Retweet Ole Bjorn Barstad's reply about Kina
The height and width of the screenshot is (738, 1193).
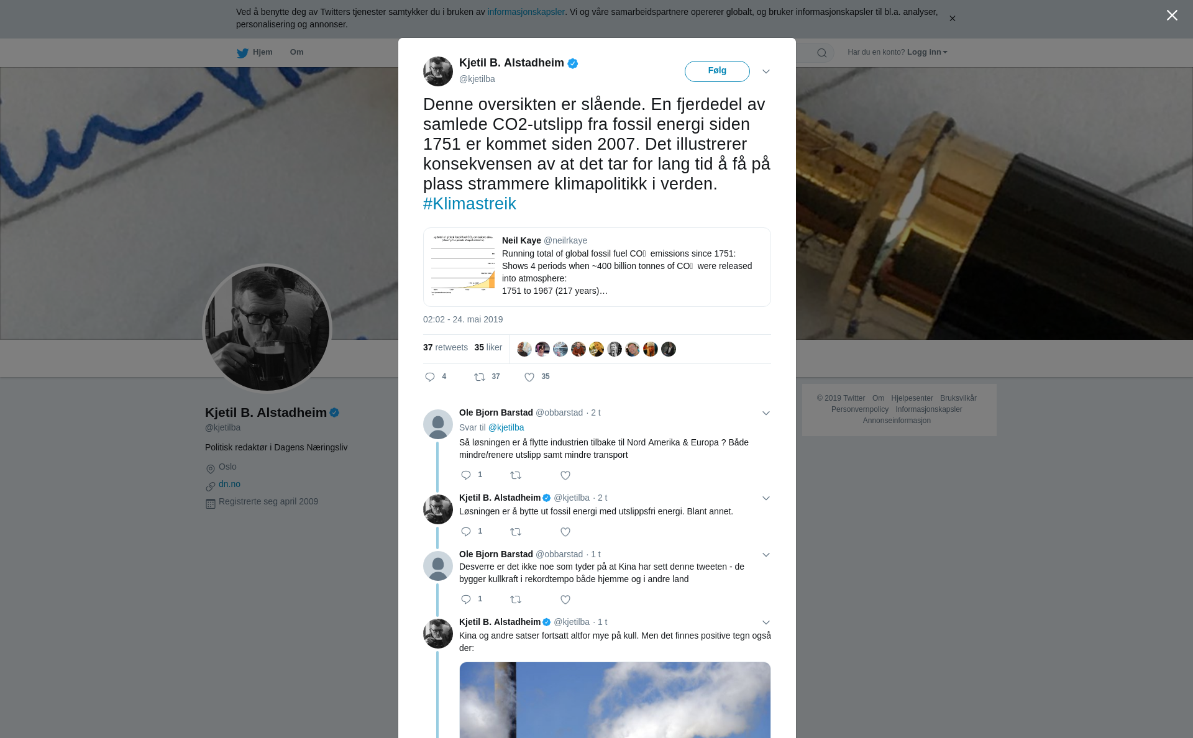pyautogui.click(x=516, y=599)
